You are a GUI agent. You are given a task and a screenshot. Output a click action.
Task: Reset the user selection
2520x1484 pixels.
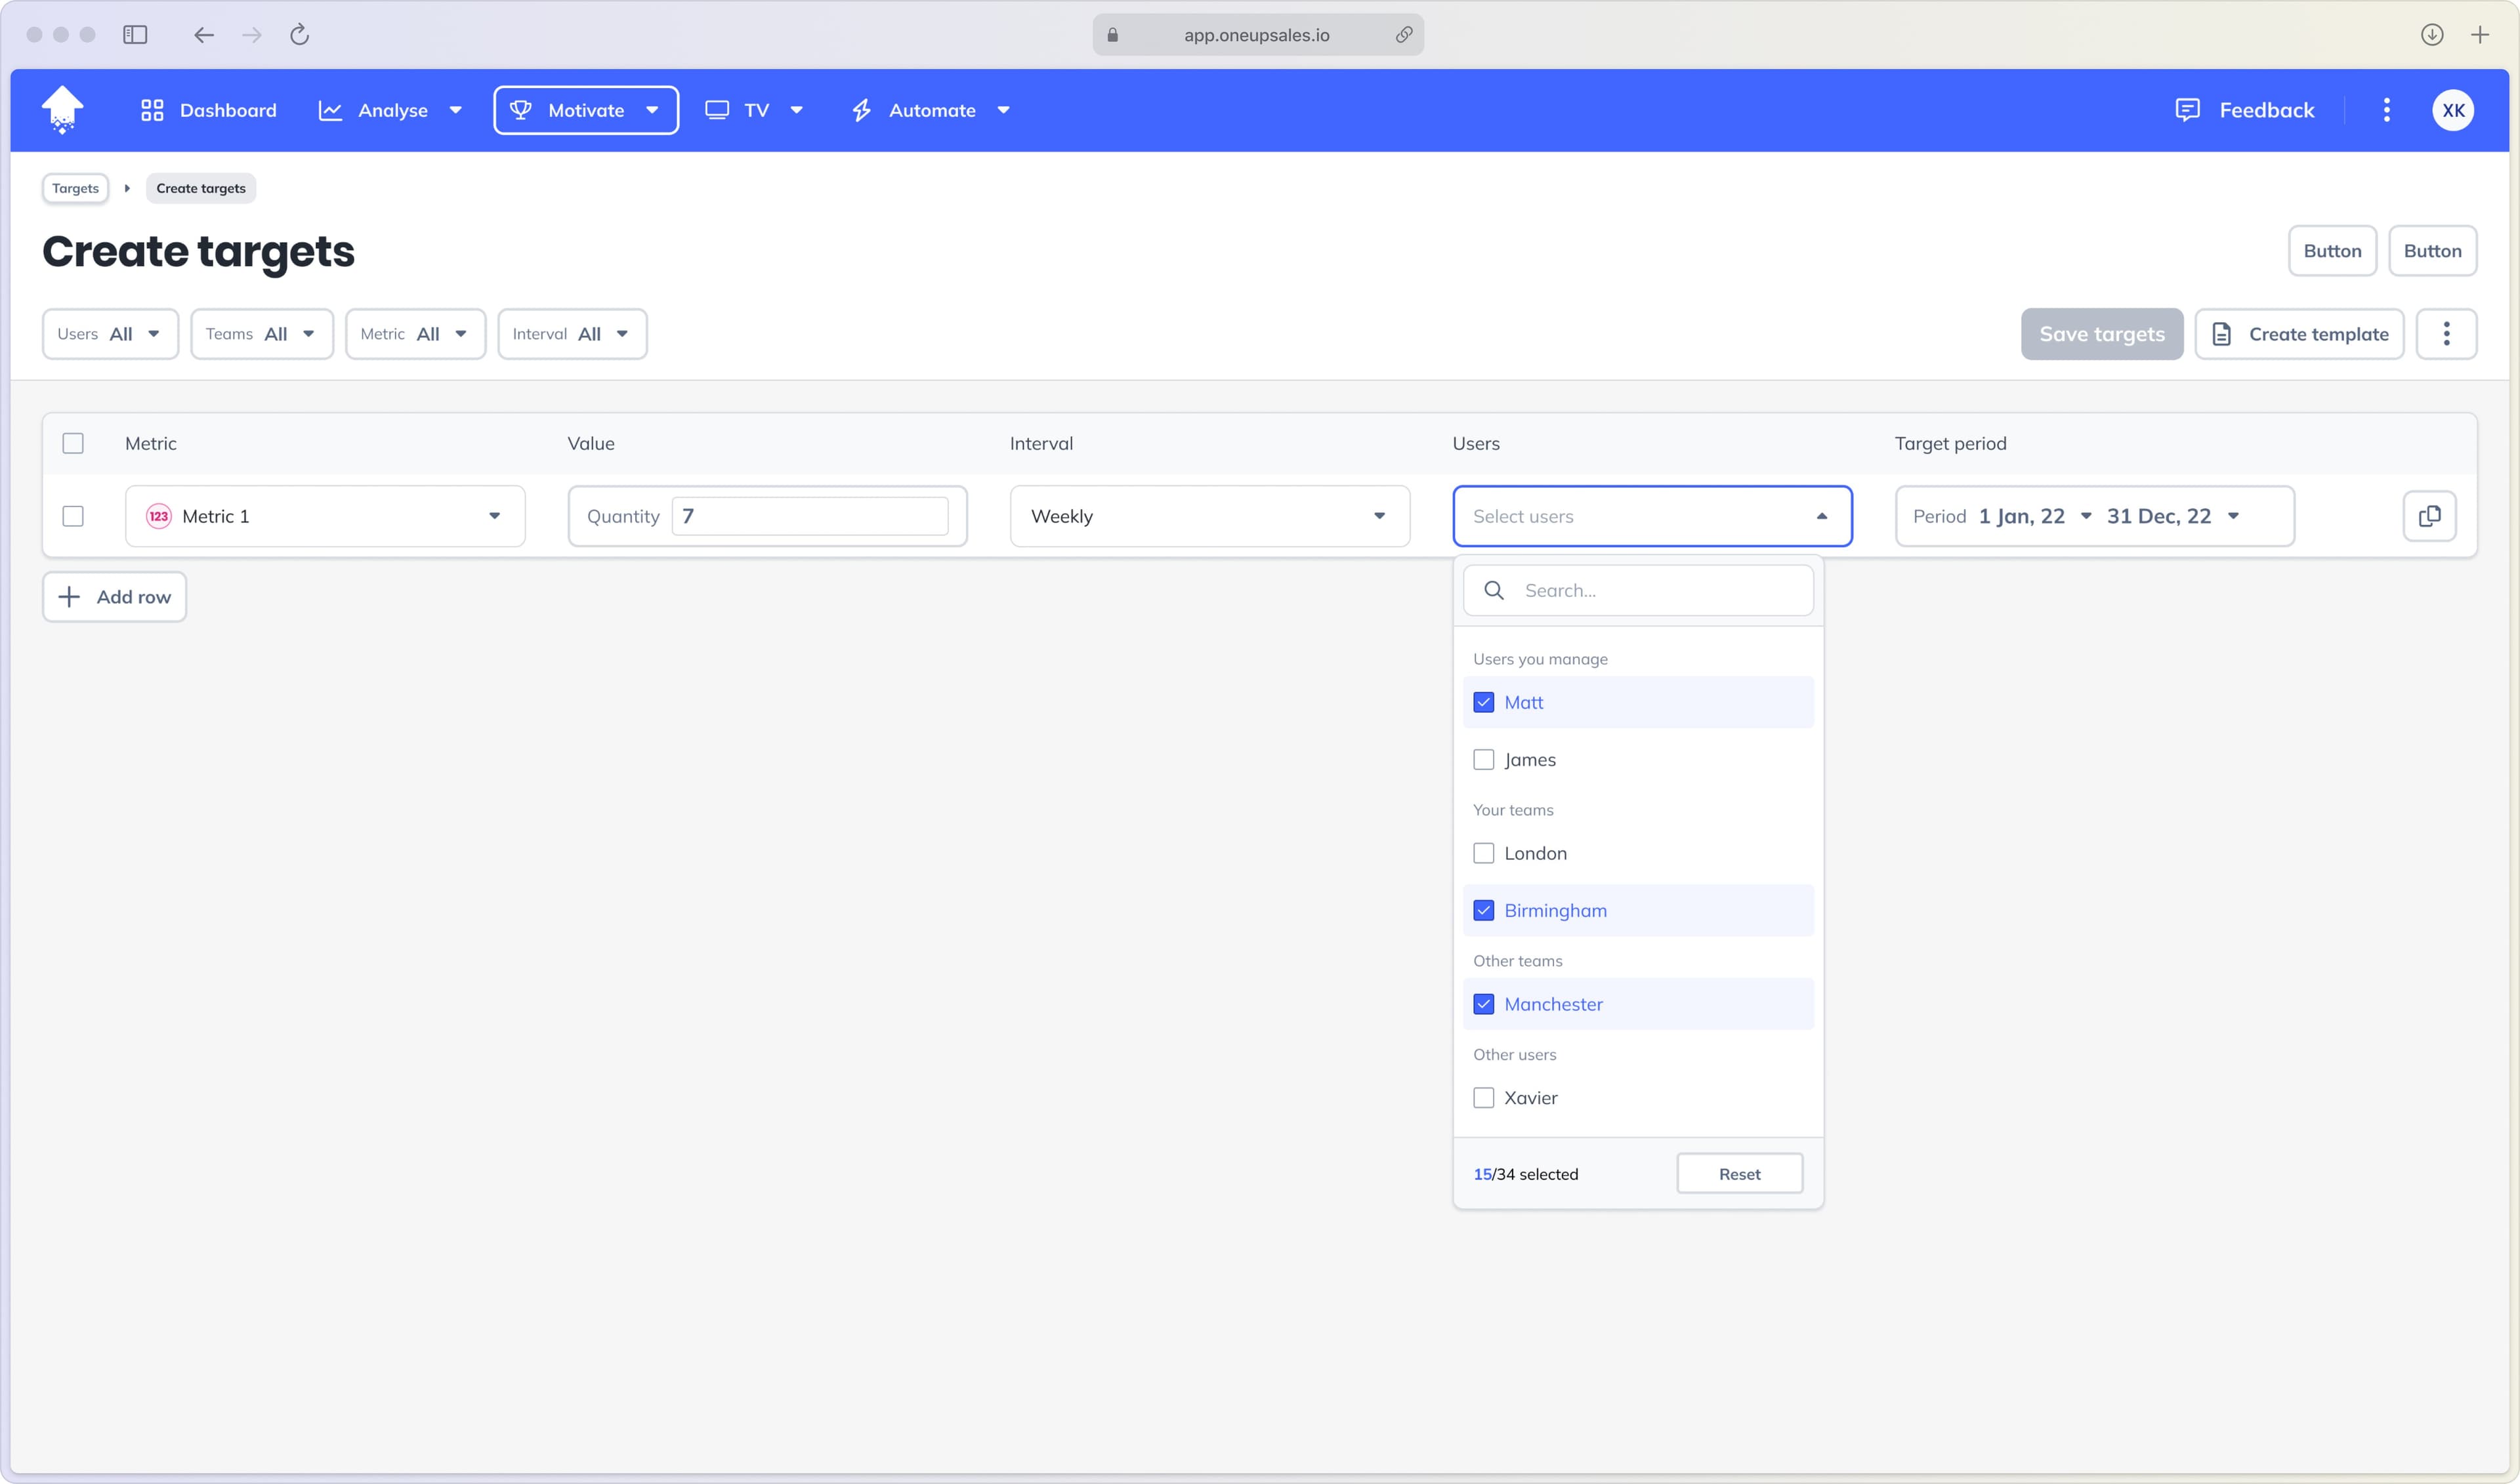click(x=1739, y=1174)
